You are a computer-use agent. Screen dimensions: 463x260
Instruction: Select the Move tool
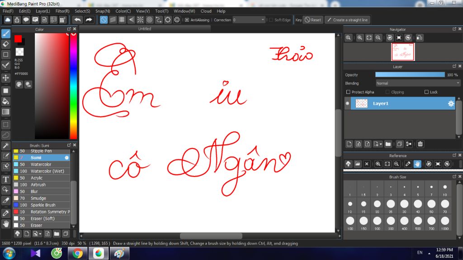pyautogui.click(x=6, y=78)
